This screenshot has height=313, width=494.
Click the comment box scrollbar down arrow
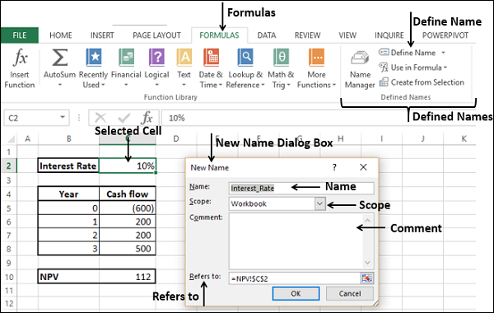click(367, 262)
